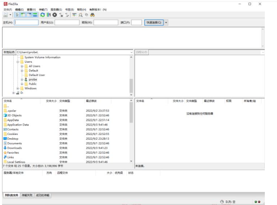Toggle message log display button
Image resolution: width=277 pixels, height=205 pixels.
coord(17,15)
